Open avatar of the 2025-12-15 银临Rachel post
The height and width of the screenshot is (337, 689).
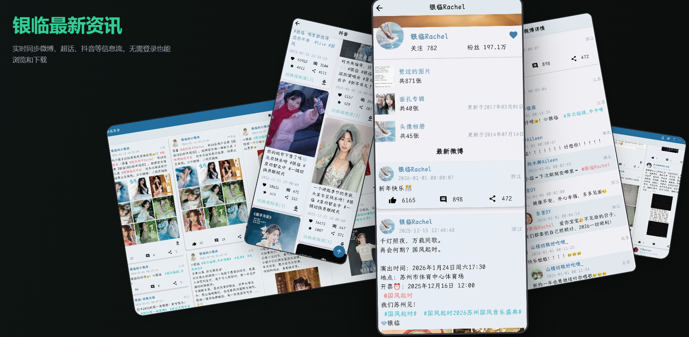(387, 226)
